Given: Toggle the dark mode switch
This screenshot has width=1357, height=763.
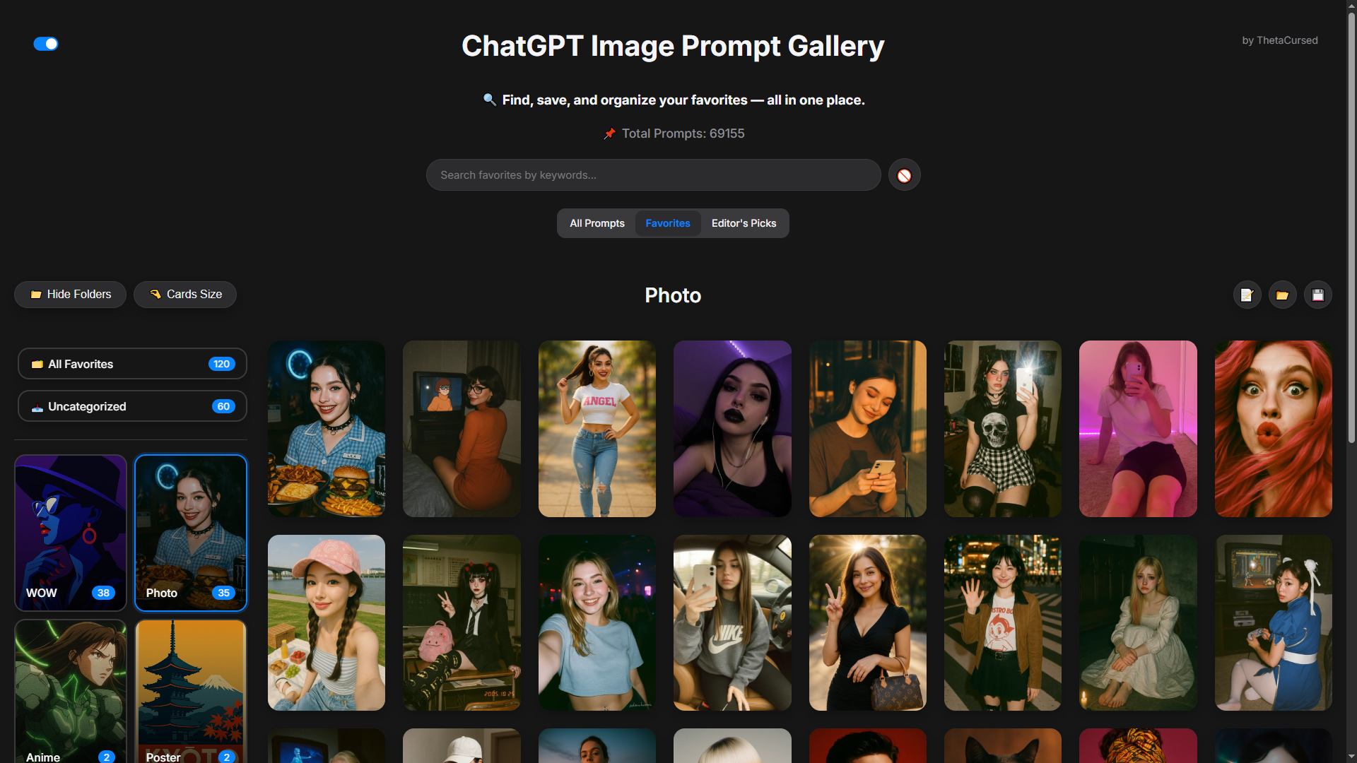Looking at the screenshot, I should tap(46, 44).
